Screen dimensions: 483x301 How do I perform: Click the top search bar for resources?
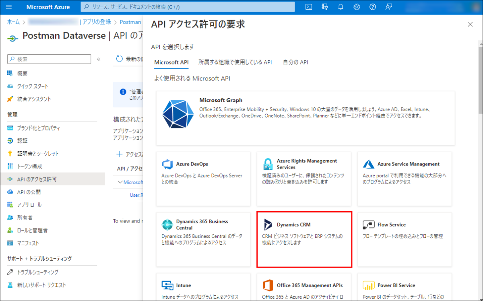tap(188, 7)
